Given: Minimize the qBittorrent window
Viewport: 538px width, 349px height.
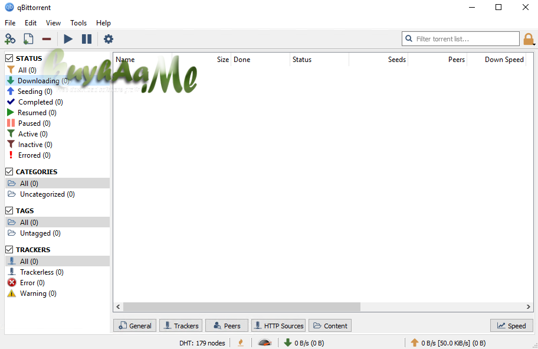Looking at the screenshot, I should [x=472, y=7].
